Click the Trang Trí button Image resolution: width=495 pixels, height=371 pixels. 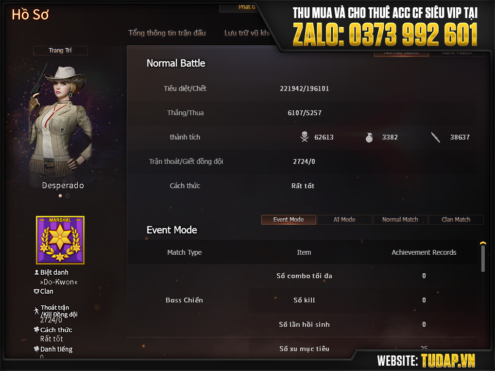[60, 51]
